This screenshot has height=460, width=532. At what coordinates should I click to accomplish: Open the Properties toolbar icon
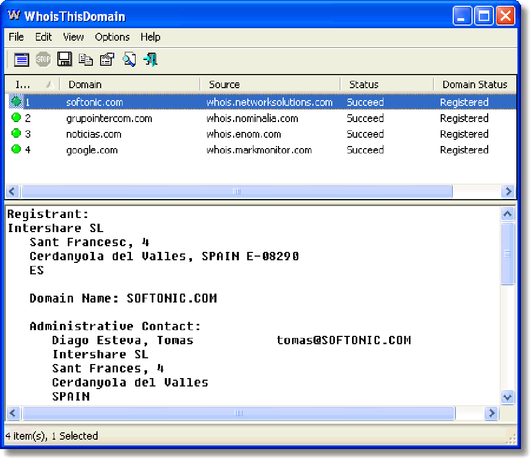[107, 59]
